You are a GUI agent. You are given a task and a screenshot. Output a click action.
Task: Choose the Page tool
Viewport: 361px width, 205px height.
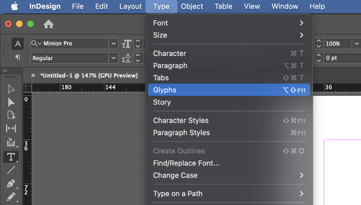[x=11, y=115]
